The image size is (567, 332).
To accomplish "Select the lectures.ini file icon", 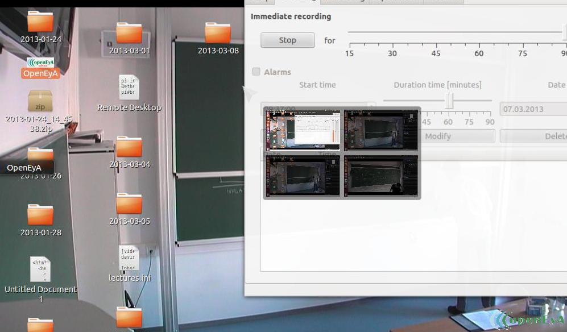I will point(129,258).
